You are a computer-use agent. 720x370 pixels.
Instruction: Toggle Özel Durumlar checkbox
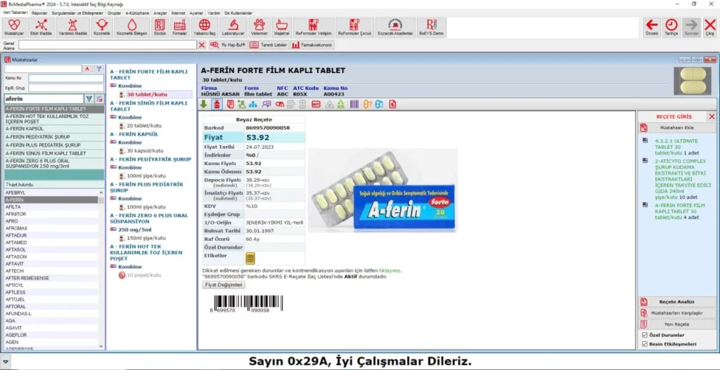point(645,335)
